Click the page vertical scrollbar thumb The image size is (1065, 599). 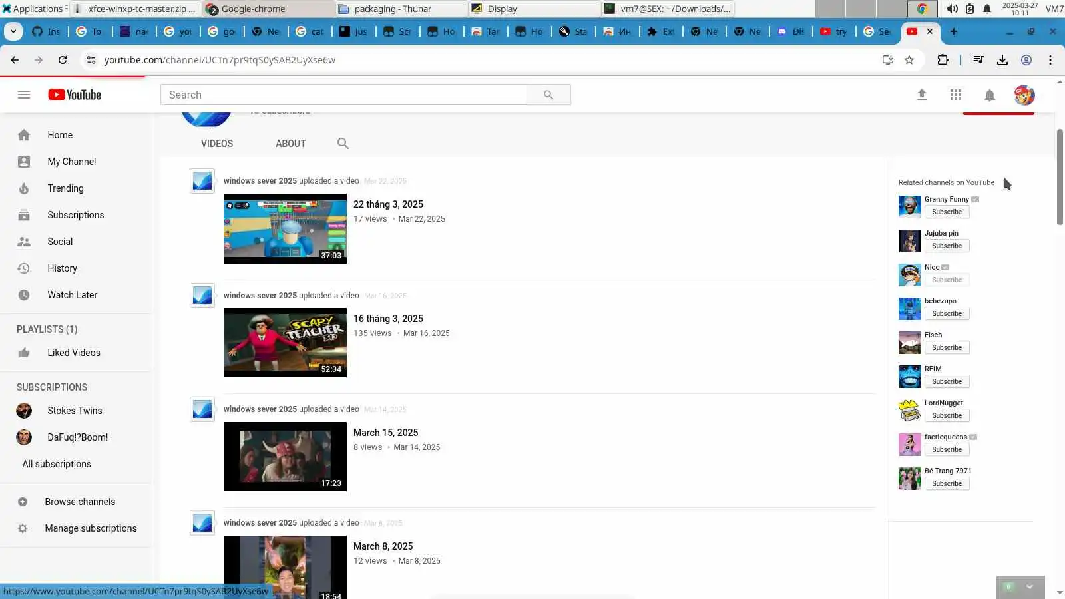1060,177
